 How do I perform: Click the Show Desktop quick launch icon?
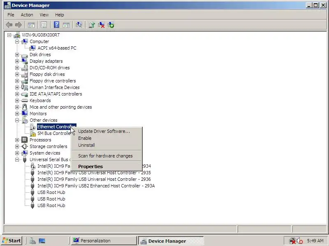point(42,241)
